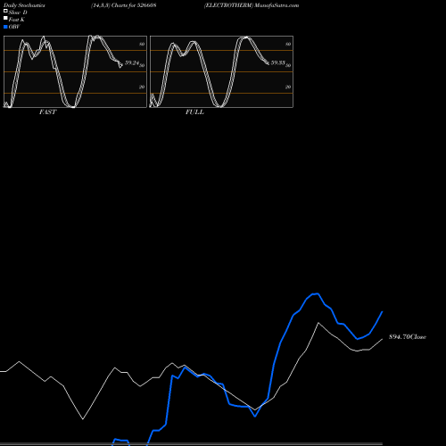Click the blue OBV line's highest peak
This screenshot has height=446, width=446.
tap(318, 293)
